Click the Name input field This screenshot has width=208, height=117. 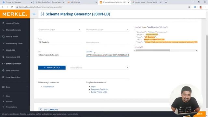pyautogui.click(x=60, y=42)
